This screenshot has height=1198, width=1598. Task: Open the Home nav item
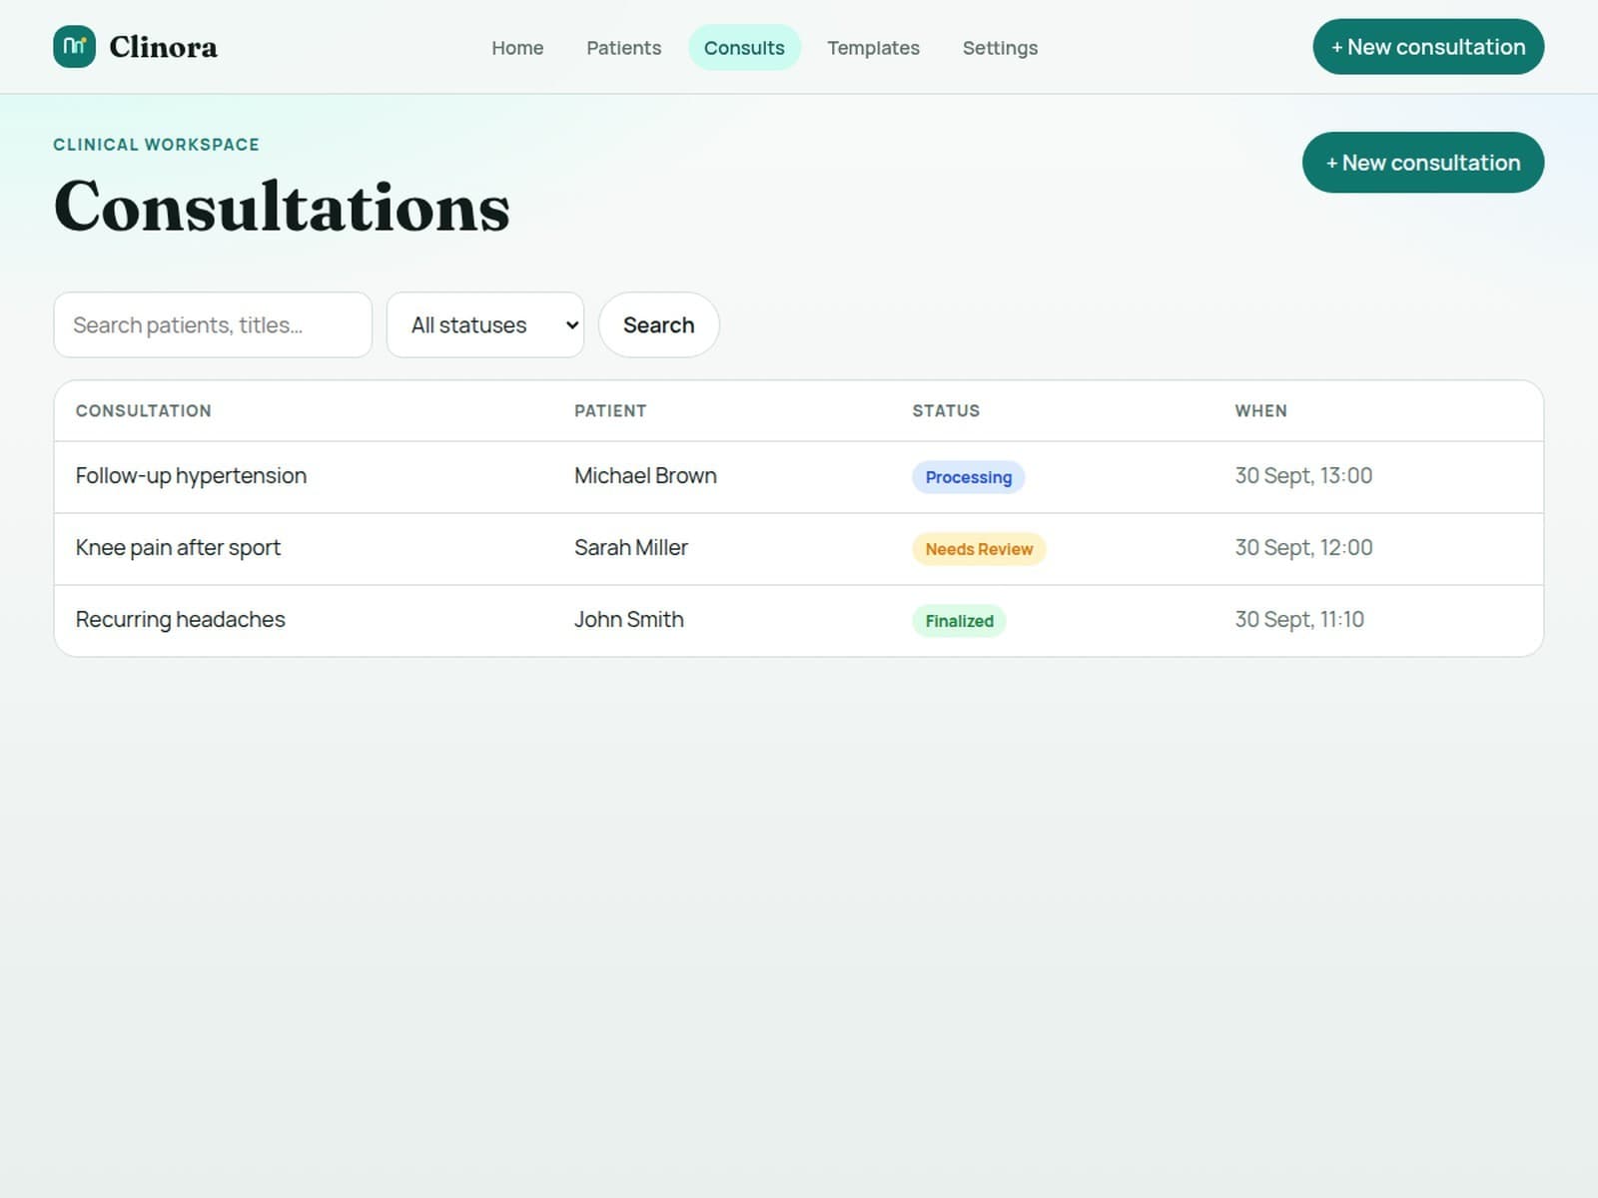(517, 48)
